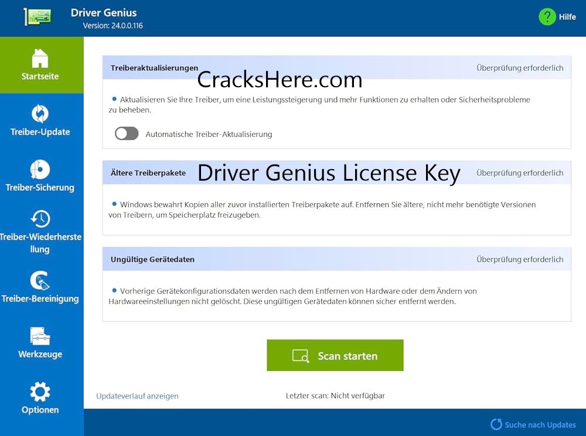586x436 pixels.
Task: Click the Driver Genius title text
Action: pos(104,13)
